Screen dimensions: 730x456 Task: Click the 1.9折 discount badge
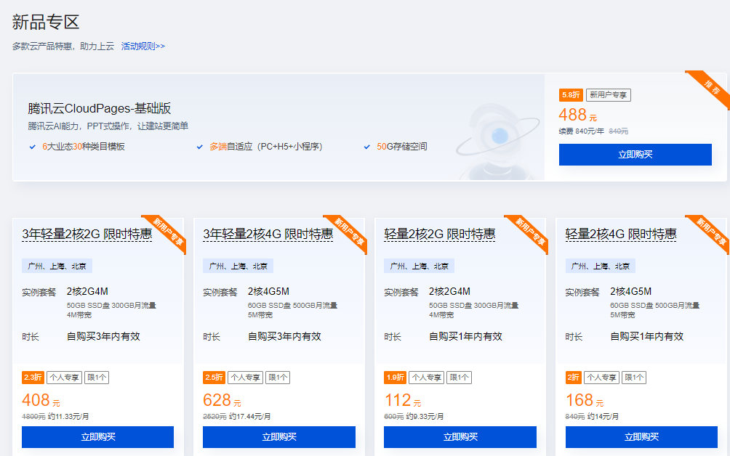395,378
